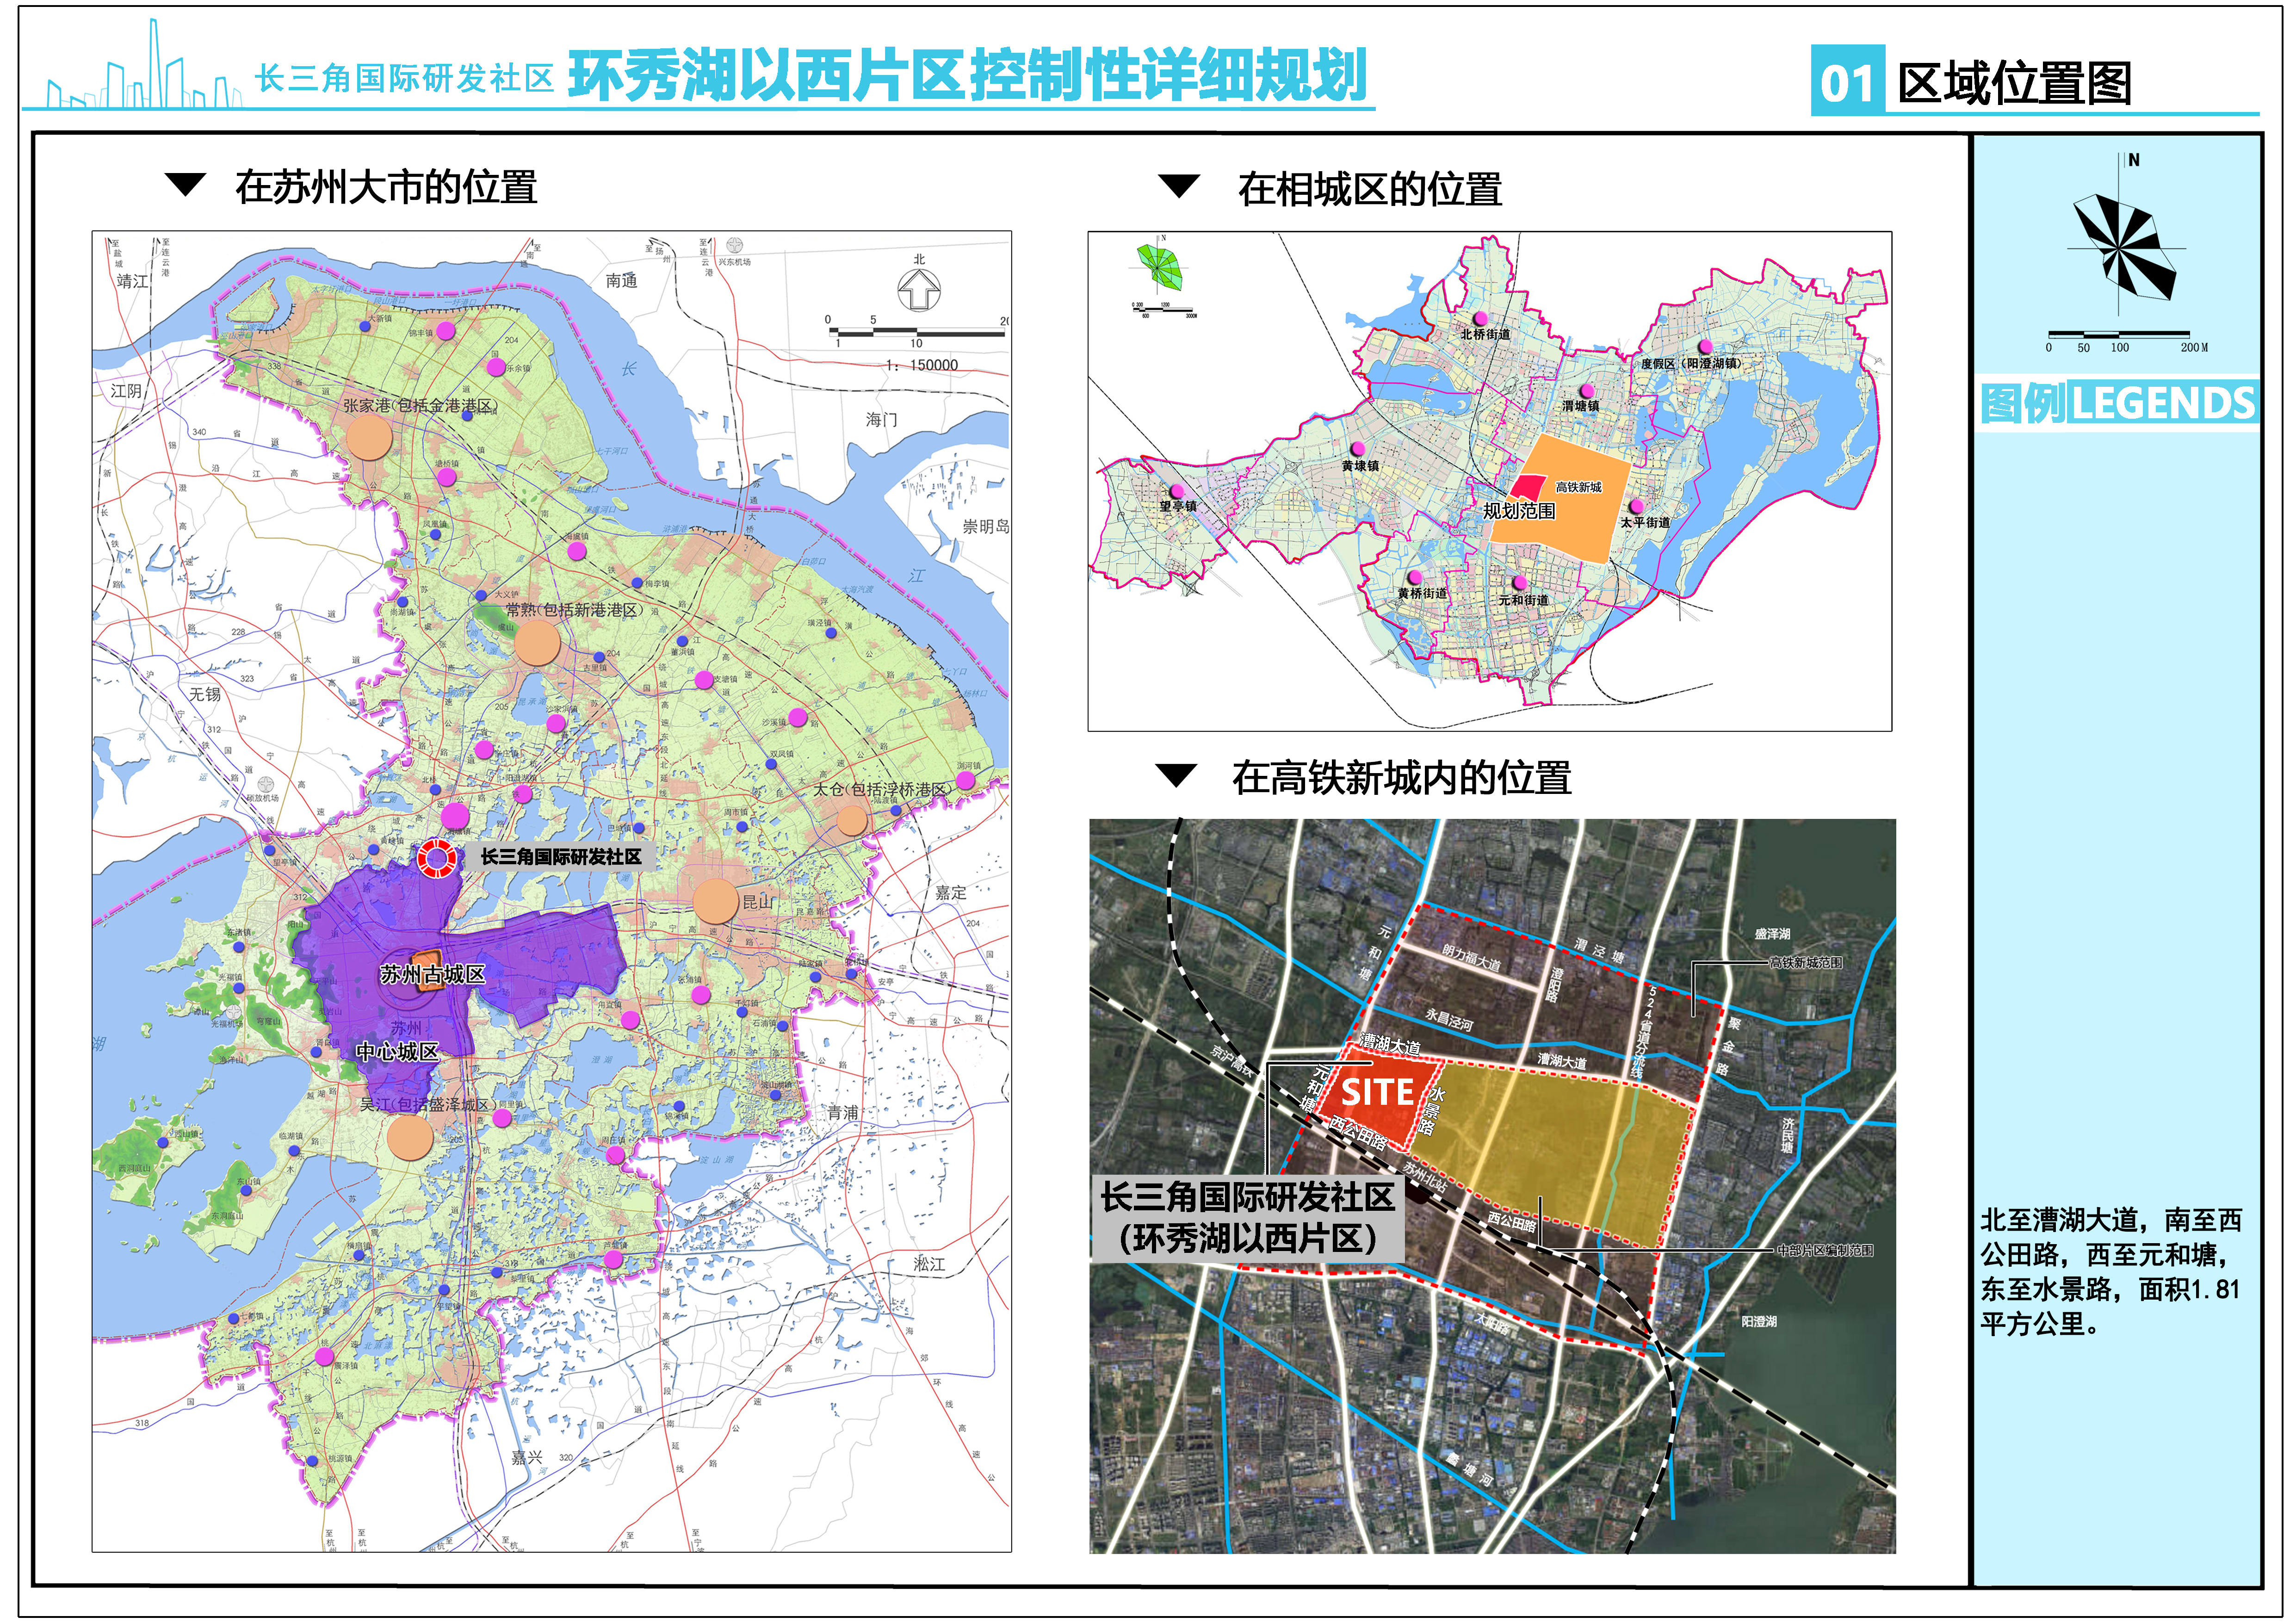Click the purple 苏州古城区 label
Screen dimensions: 2296x1623
tap(432, 974)
